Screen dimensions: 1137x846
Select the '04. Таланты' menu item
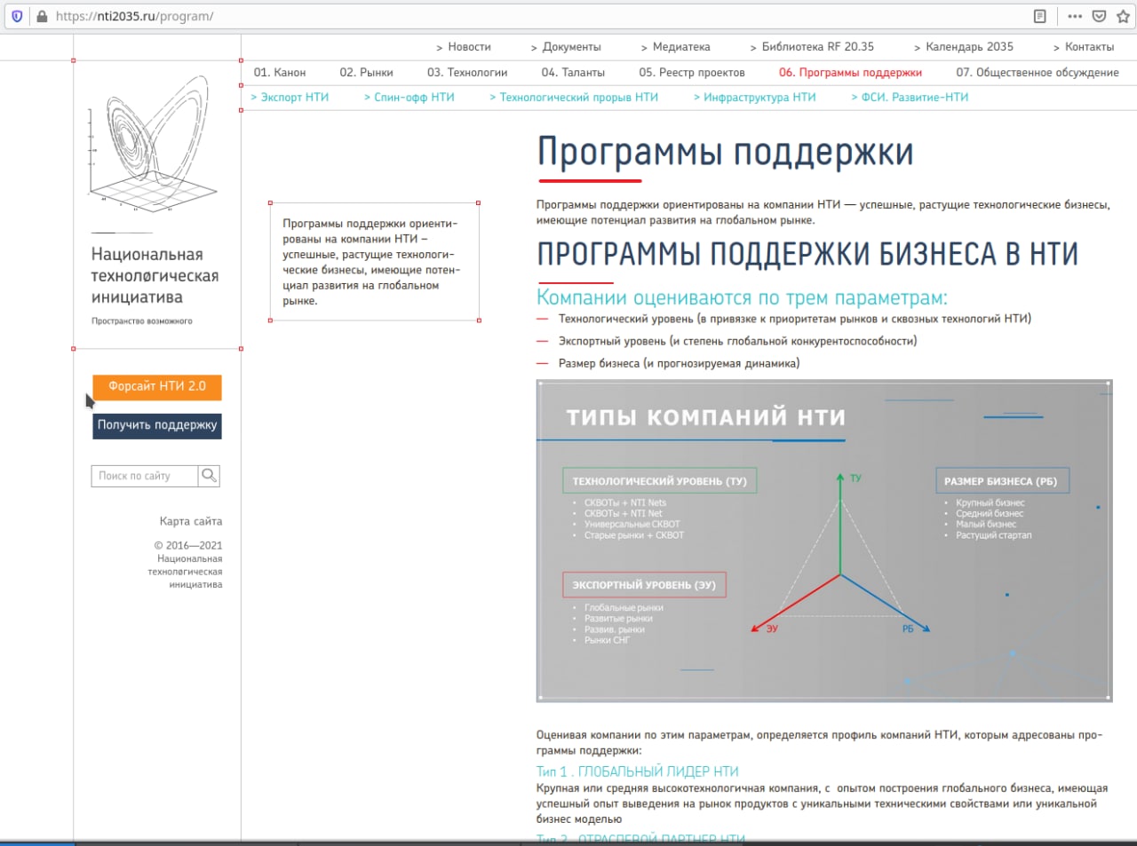click(573, 73)
